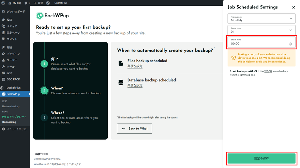This screenshot has width=300, height=168.
Task: Open BackWPup 設定 submenu
Action: tap(4, 101)
